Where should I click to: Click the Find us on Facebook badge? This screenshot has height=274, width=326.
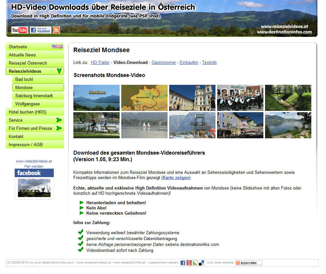click(41, 30)
